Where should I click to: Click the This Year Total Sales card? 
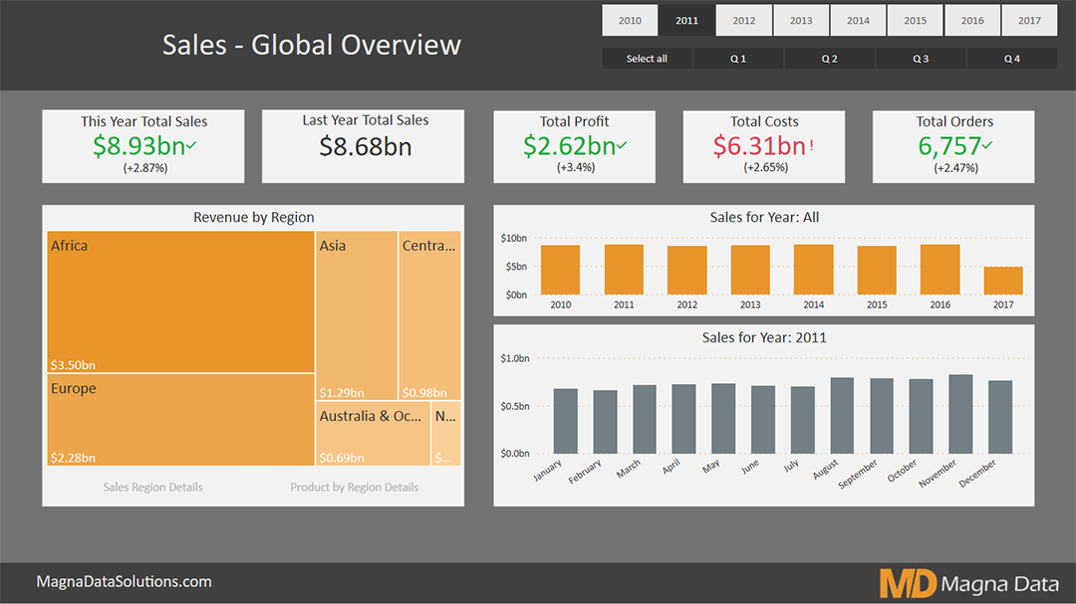click(142, 145)
